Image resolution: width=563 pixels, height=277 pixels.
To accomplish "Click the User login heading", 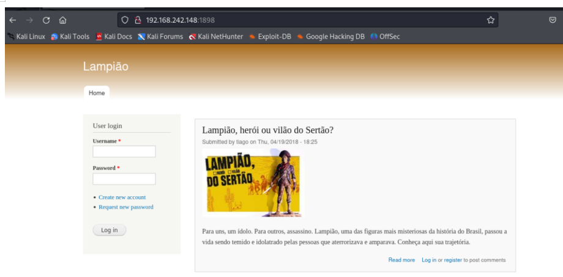I will 107,126.
